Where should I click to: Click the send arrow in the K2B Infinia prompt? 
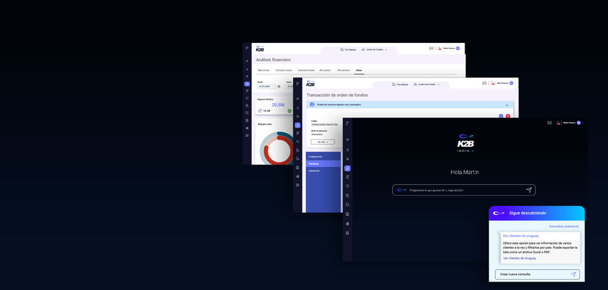pyautogui.click(x=529, y=190)
